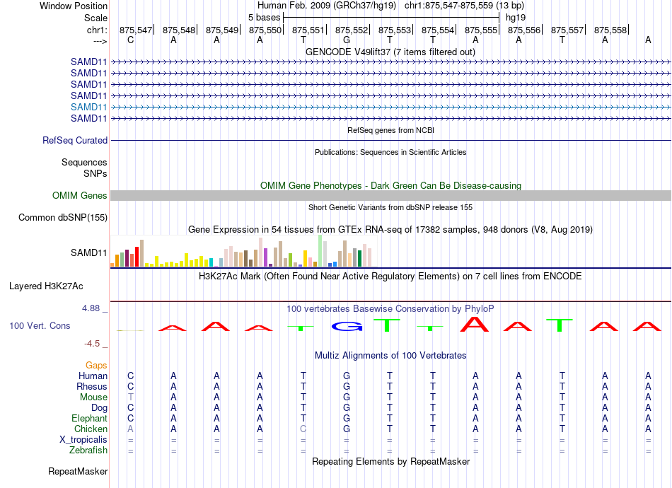
Task: Open Repeating Elements by RepeatMasker title
Action: click(x=390, y=461)
